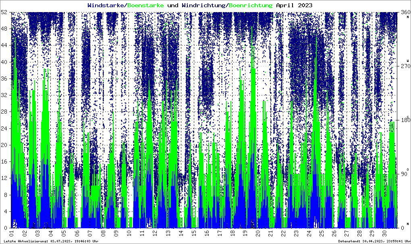Click 'April 2023' in the chart title
411x244 pixels.
point(294,5)
